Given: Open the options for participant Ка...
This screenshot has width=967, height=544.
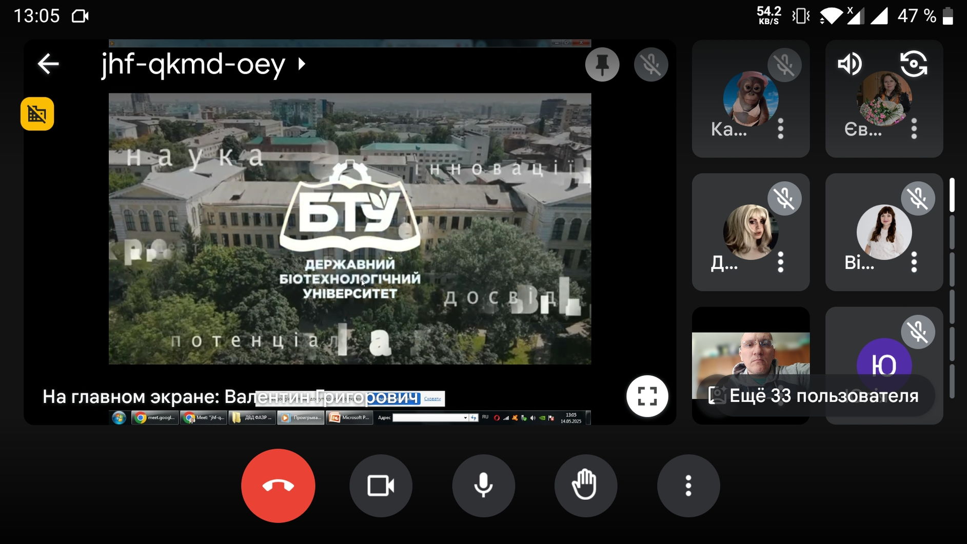Looking at the screenshot, I should click(x=781, y=129).
